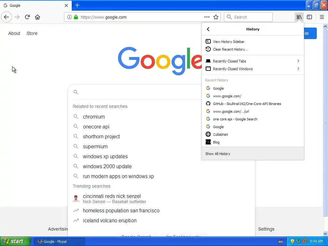Click the Nick Senzel thumbnail
Viewport: 328px width, 246px height.
click(76, 199)
